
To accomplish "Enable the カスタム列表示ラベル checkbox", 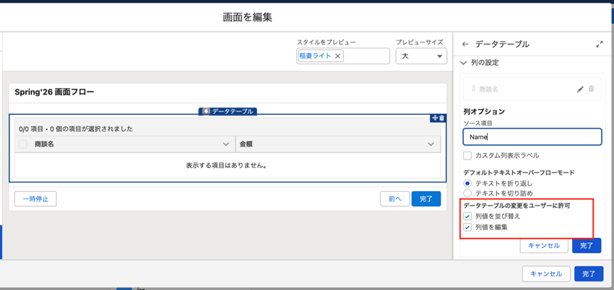I will (467, 156).
